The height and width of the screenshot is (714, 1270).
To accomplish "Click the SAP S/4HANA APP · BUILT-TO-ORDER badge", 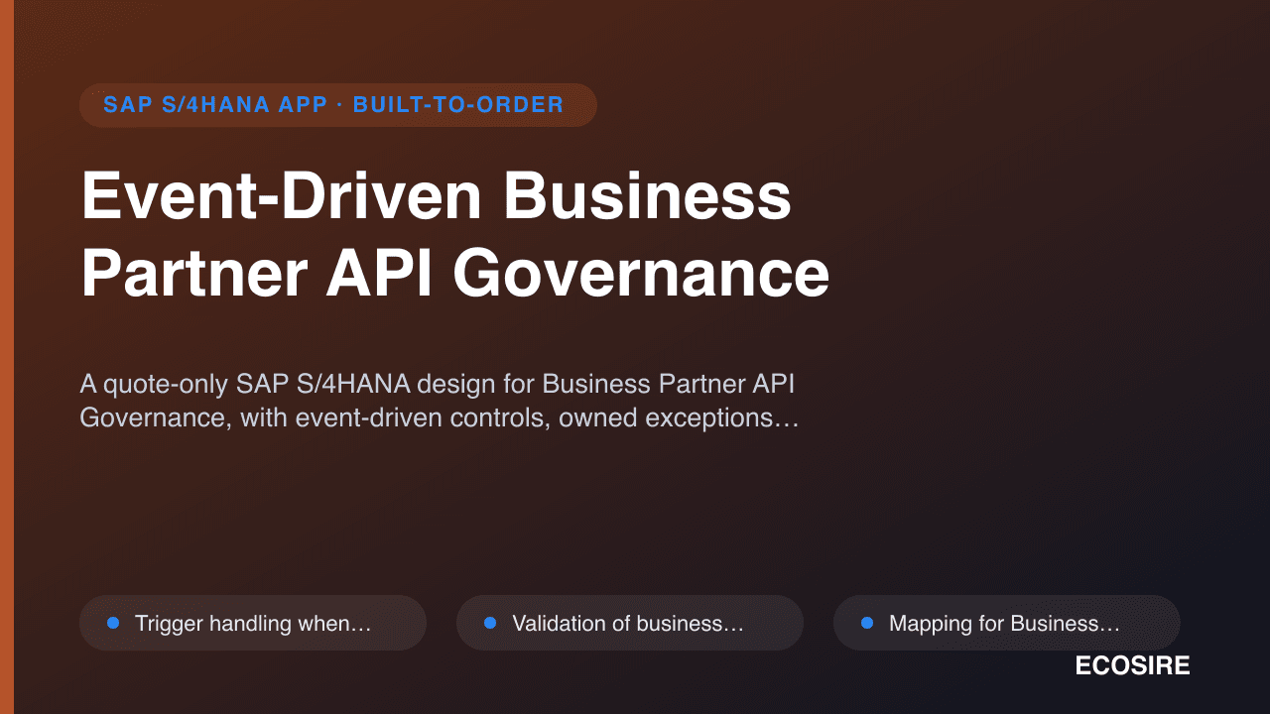I will pyautogui.click(x=338, y=105).
